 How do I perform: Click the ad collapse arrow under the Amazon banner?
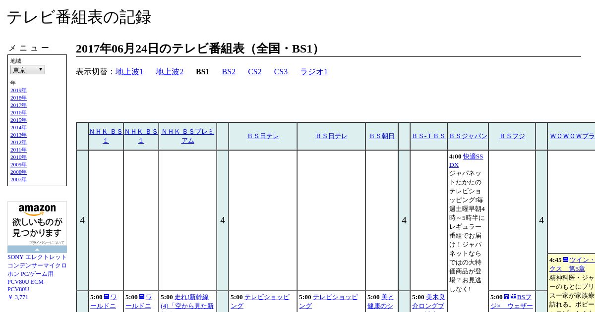click(x=37, y=249)
